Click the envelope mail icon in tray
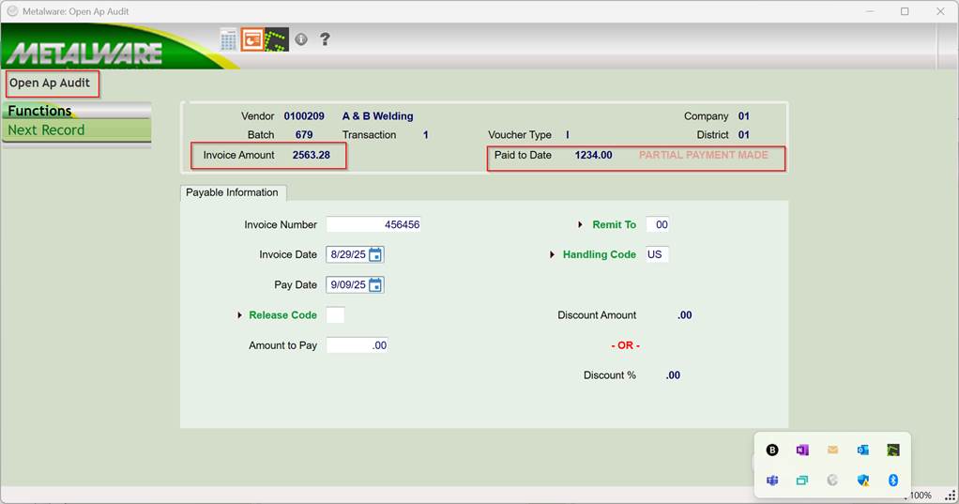 point(832,450)
